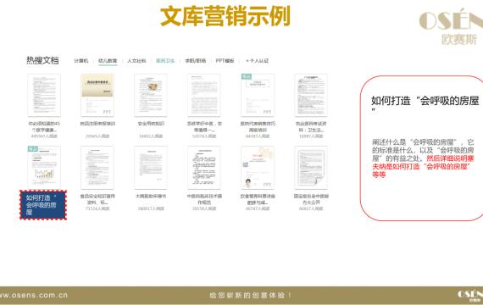Click the blue 如何打造会呼吸的房屋 label
The width and height of the screenshot is (483, 305).
tap(43, 205)
